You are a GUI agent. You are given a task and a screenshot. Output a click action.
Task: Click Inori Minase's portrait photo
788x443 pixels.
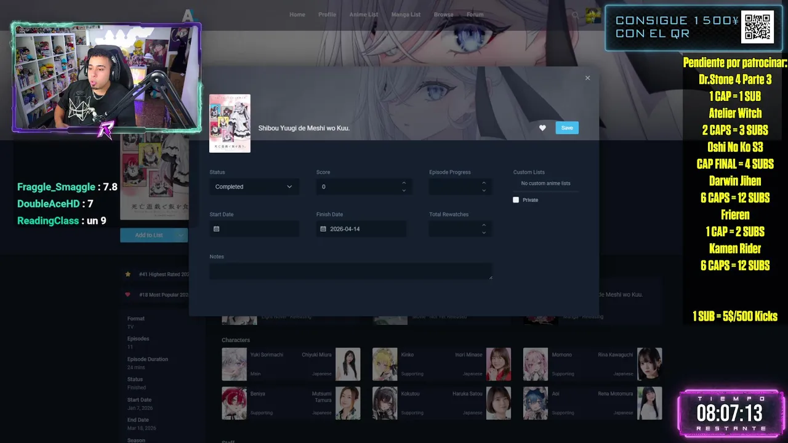pyautogui.click(x=499, y=364)
